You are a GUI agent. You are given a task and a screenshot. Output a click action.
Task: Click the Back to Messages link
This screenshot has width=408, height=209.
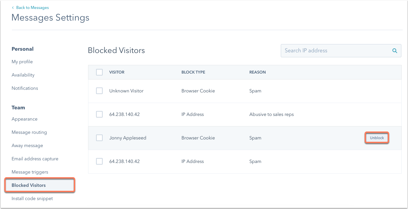click(30, 7)
